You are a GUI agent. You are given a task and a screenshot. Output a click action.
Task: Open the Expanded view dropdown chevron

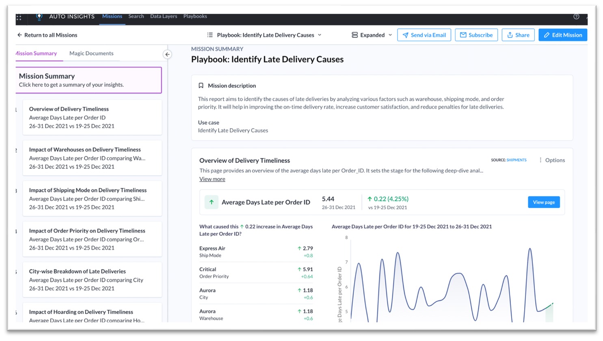(390, 35)
